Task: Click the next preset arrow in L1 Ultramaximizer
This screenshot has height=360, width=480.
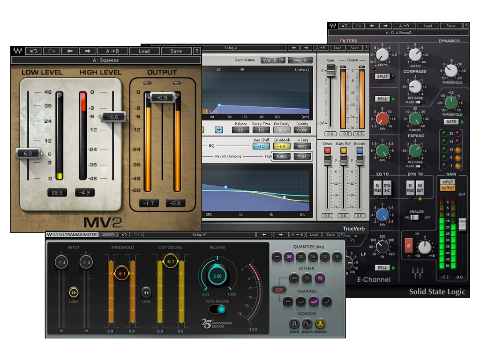Action: point(280,234)
